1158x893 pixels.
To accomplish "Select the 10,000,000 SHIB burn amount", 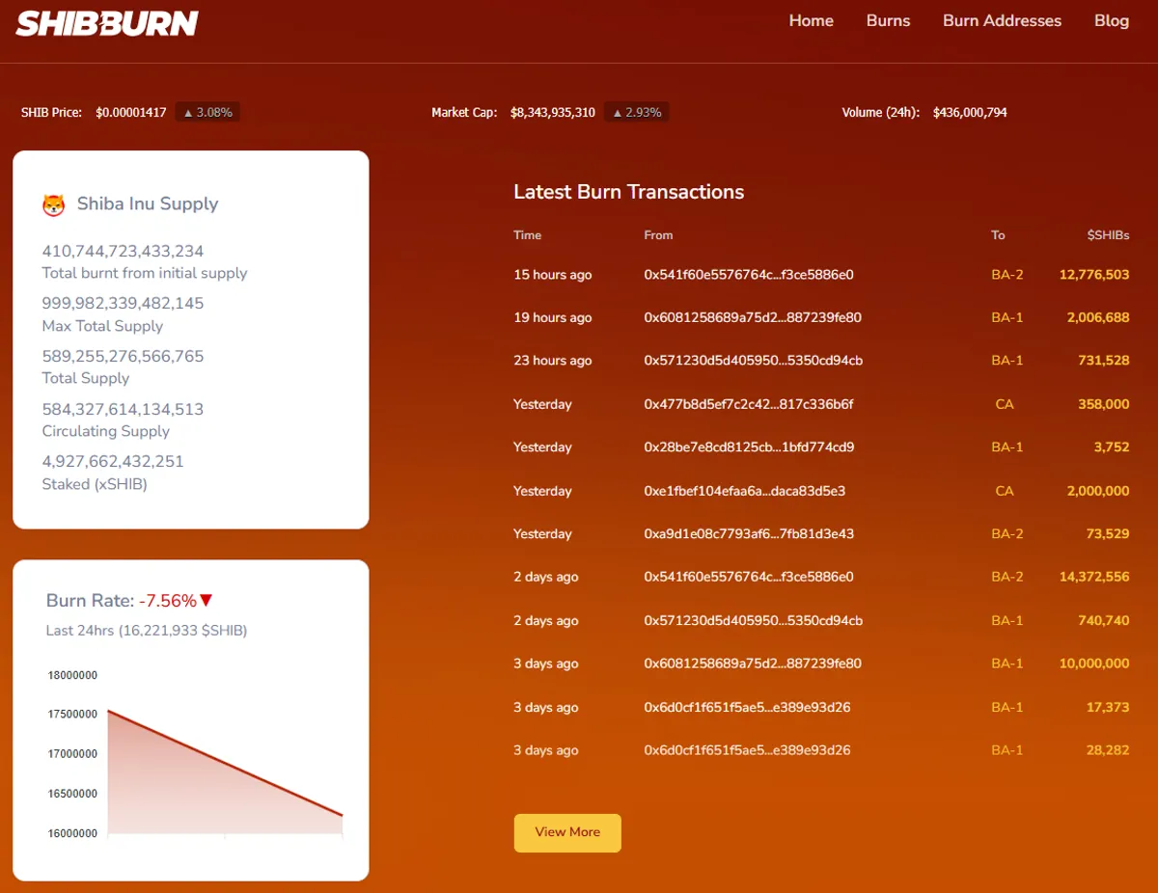I will coord(1093,663).
